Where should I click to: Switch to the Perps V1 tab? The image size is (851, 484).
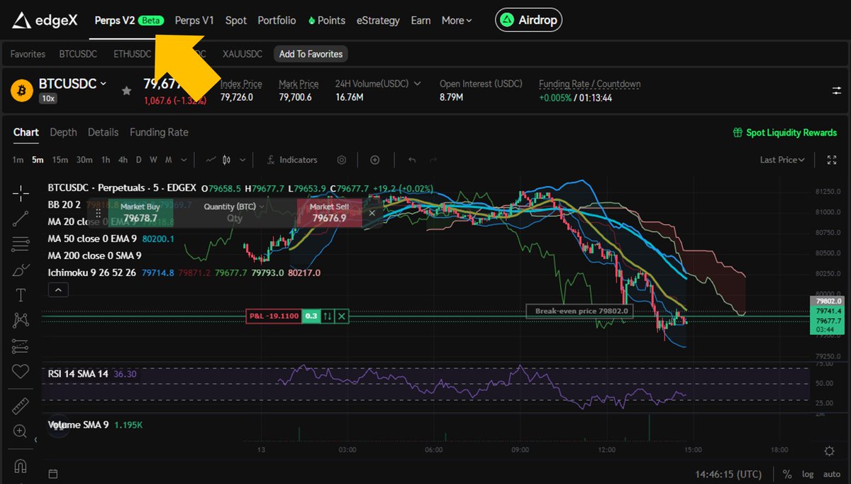click(x=194, y=21)
